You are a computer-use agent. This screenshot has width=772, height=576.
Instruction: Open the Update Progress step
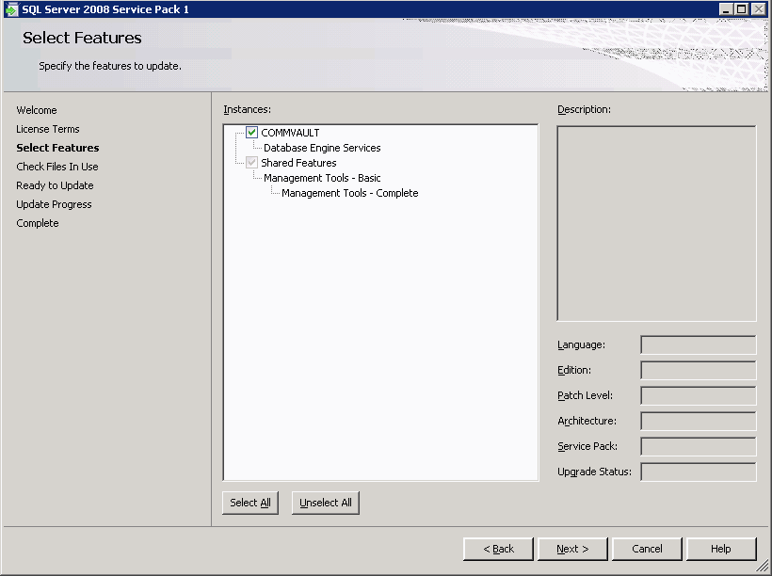coord(54,204)
